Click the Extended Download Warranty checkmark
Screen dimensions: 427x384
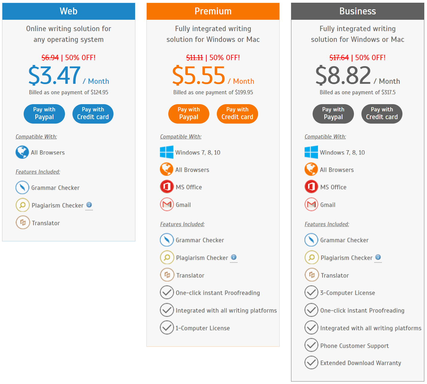tap(311, 362)
